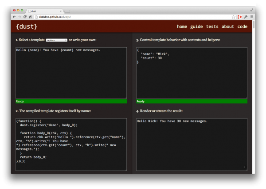Open the about page link
The width and height of the screenshot is (266, 189).
(228, 26)
